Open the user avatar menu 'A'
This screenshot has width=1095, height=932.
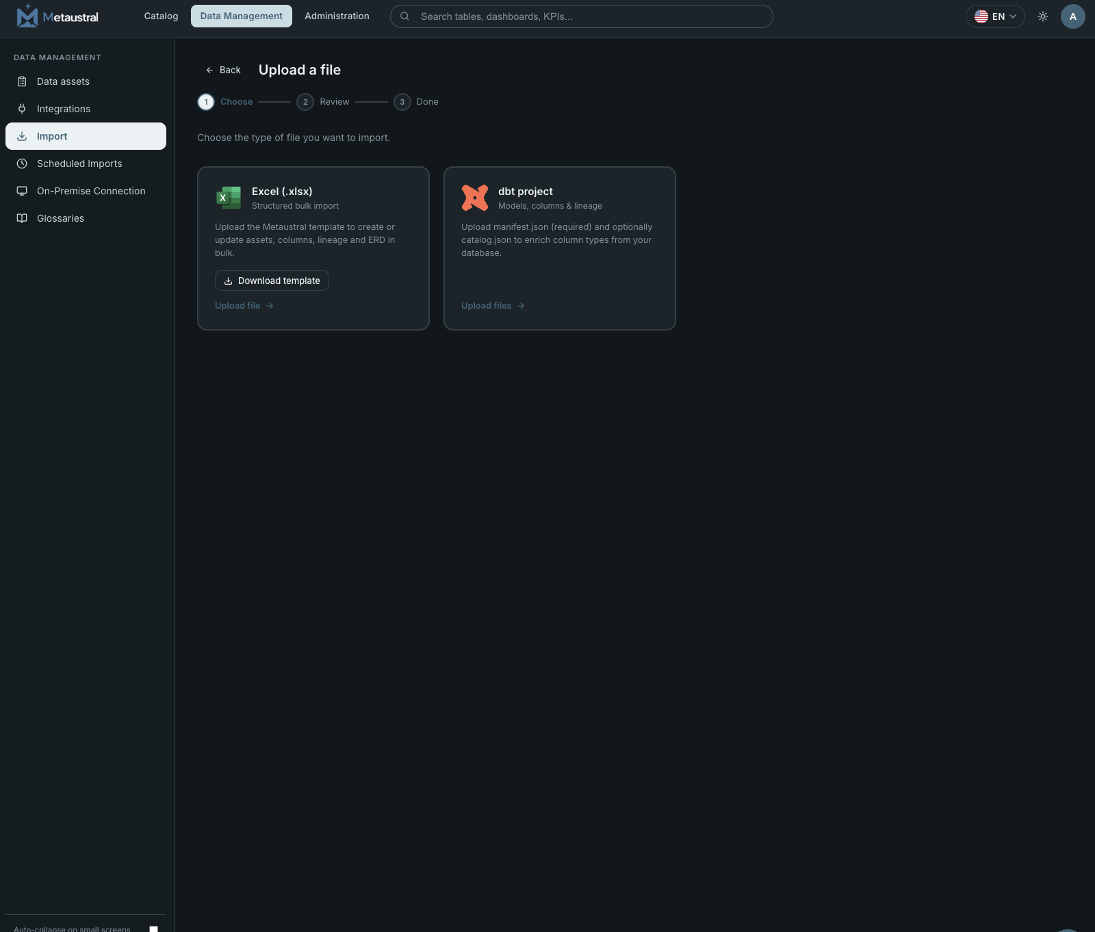1072,16
